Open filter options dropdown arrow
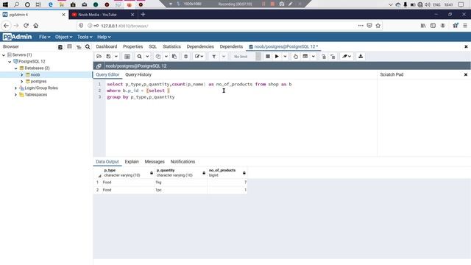 224,57
